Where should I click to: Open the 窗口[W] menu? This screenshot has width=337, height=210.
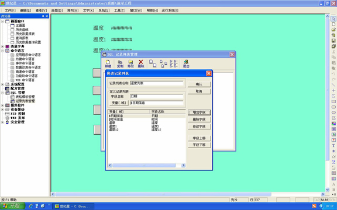pos(136,10)
